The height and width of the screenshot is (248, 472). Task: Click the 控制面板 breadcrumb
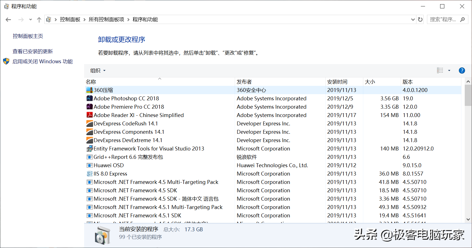coord(70,20)
